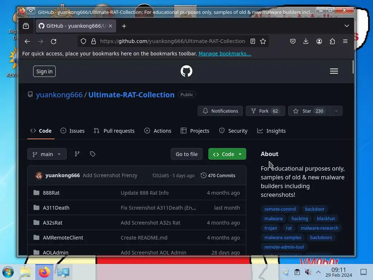The height and width of the screenshot is (280, 373).
Task: Bookmark this page with the star icon
Action: tap(263, 41)
